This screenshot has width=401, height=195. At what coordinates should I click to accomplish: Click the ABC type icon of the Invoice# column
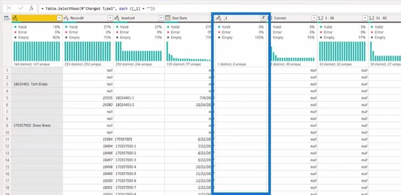click(x=117, y=18)
